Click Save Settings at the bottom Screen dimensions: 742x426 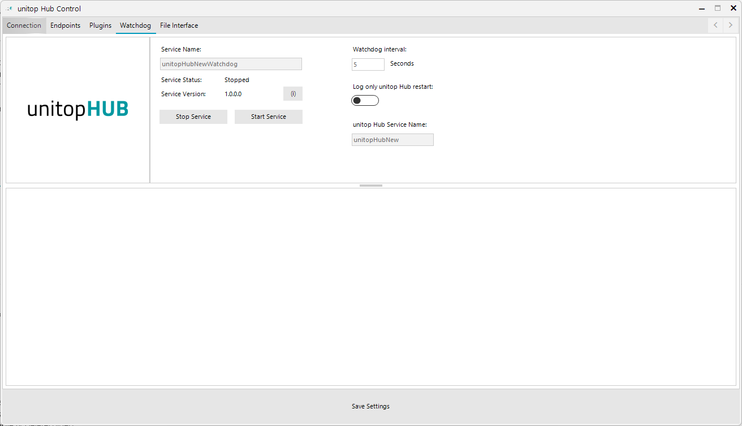coord(370,406)
